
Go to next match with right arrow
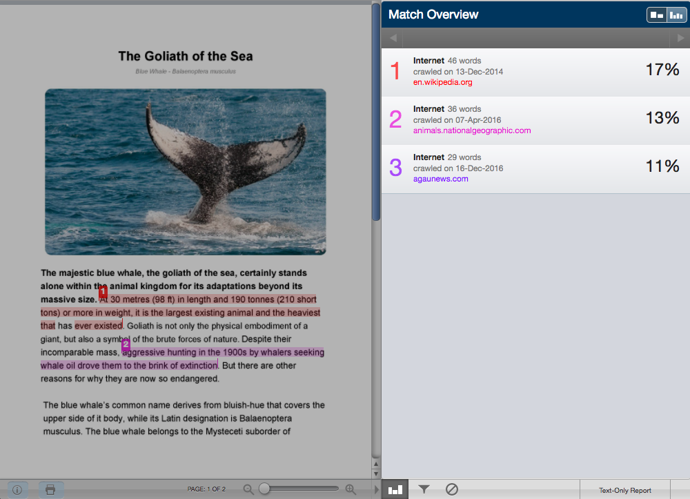pos(680,38)
